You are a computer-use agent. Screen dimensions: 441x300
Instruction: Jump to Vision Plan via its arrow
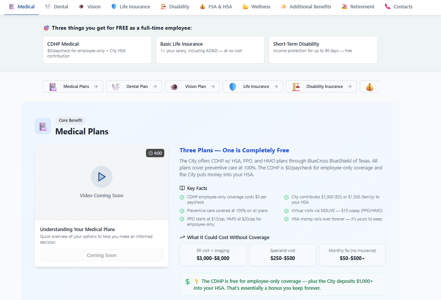[213, 87]
